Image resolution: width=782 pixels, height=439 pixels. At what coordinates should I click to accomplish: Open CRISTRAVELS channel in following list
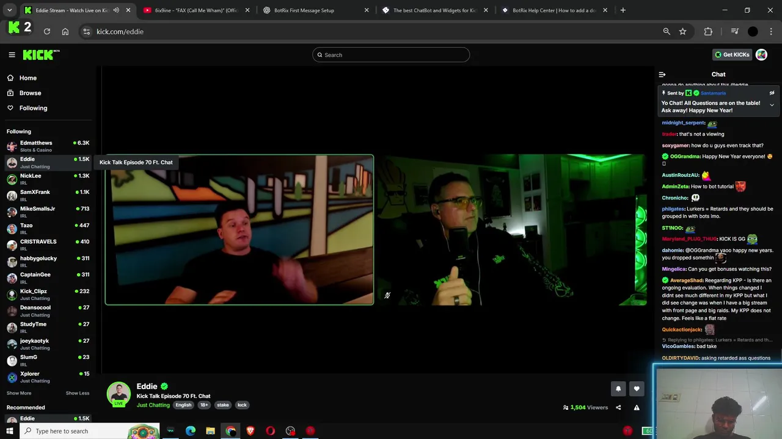[x=48, y=245]
